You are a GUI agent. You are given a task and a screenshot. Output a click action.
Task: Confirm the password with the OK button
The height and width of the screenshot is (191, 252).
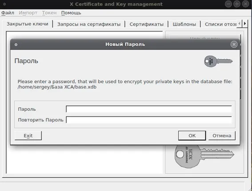[192, 136]
